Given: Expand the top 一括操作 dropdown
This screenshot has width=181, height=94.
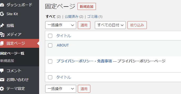Looking at the screenshot, I should [61, 25].
